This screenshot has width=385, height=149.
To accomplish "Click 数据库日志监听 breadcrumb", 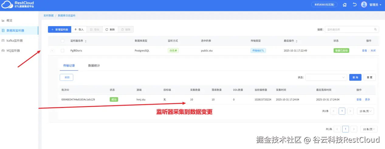I will click(x=67, y=15).
